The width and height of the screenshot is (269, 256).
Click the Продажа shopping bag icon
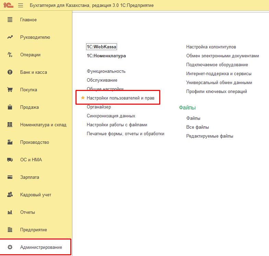tap(10, 107)
